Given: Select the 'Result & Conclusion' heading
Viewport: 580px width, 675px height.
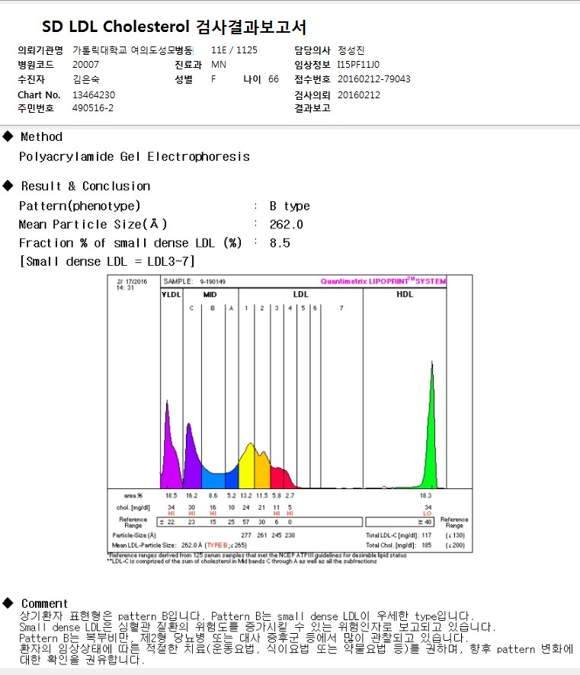Looking at the screenshot, I should pos(85,186).
